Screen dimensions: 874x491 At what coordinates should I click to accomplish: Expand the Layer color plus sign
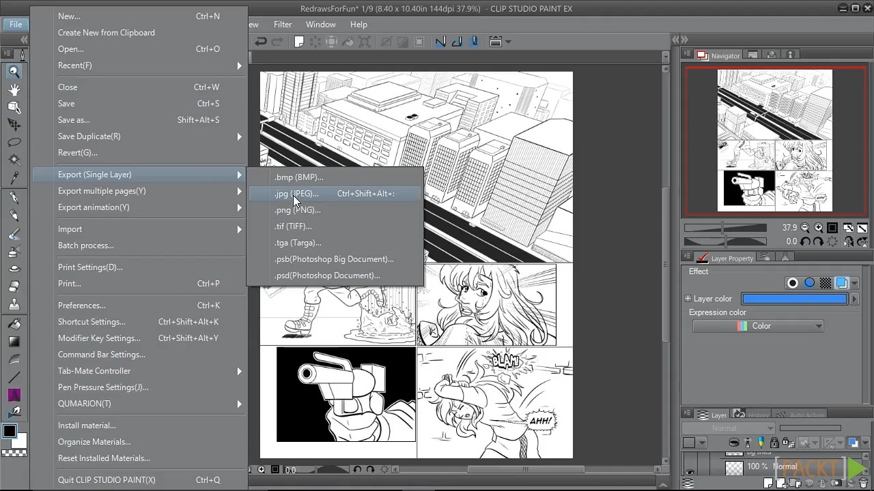(688, 299)
